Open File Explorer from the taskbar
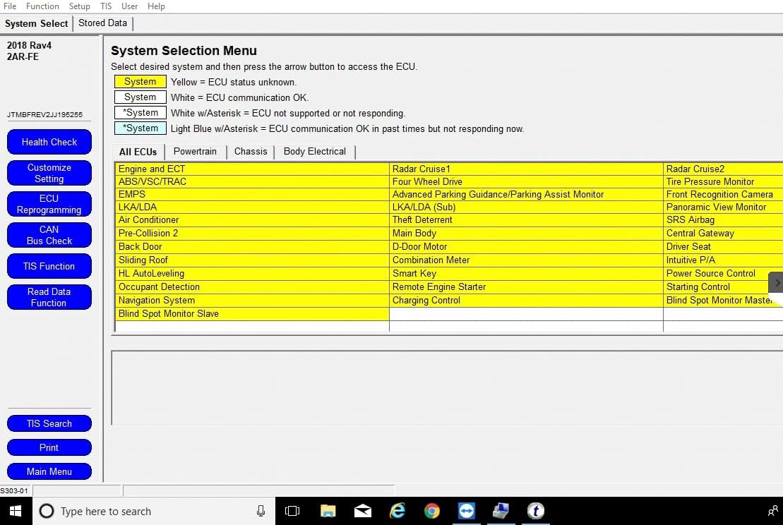This screenshot has width=783, height=525. [x=328, y=511]
